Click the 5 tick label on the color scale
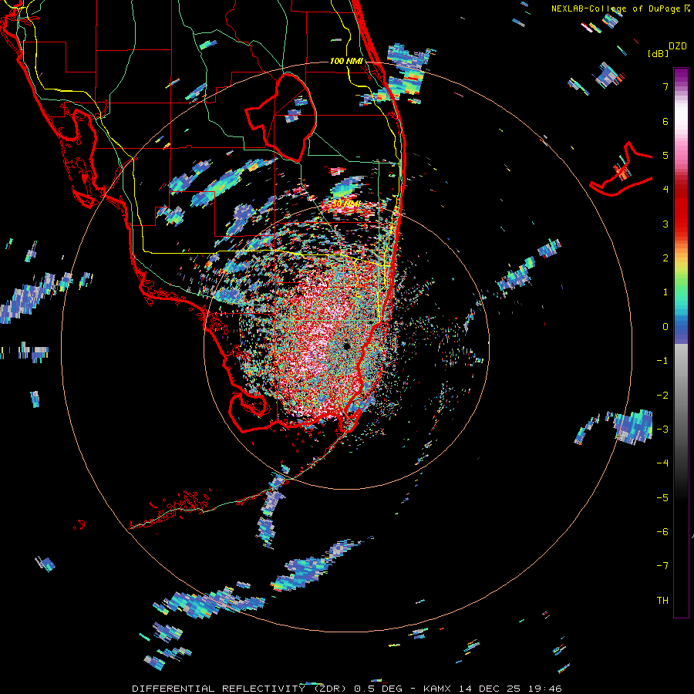694x694 pixels. click(665, 155)
